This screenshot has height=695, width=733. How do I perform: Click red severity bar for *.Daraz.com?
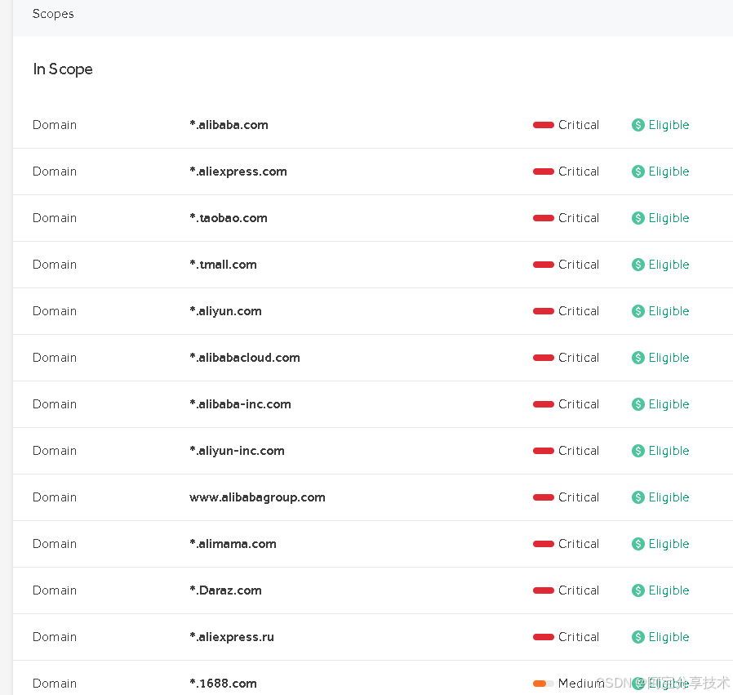tap(543, 590)
